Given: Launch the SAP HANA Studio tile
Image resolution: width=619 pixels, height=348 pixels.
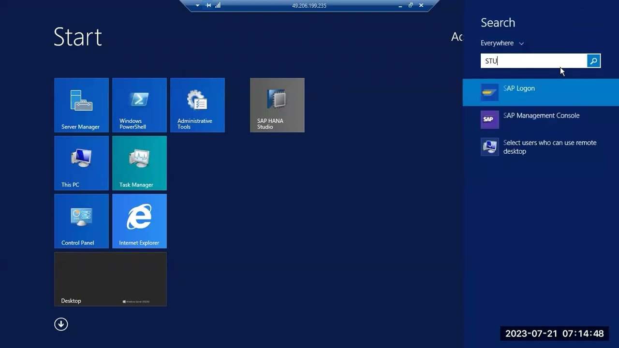Looking at the screenshot, I should [x=277, y=105].
